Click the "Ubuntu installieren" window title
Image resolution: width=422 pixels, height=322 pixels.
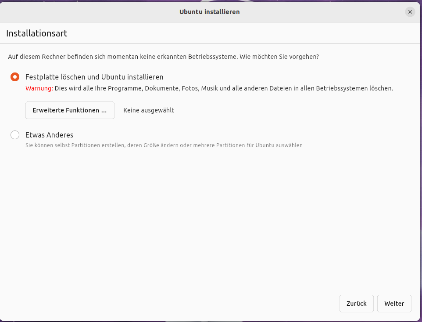tap(209, 12)
